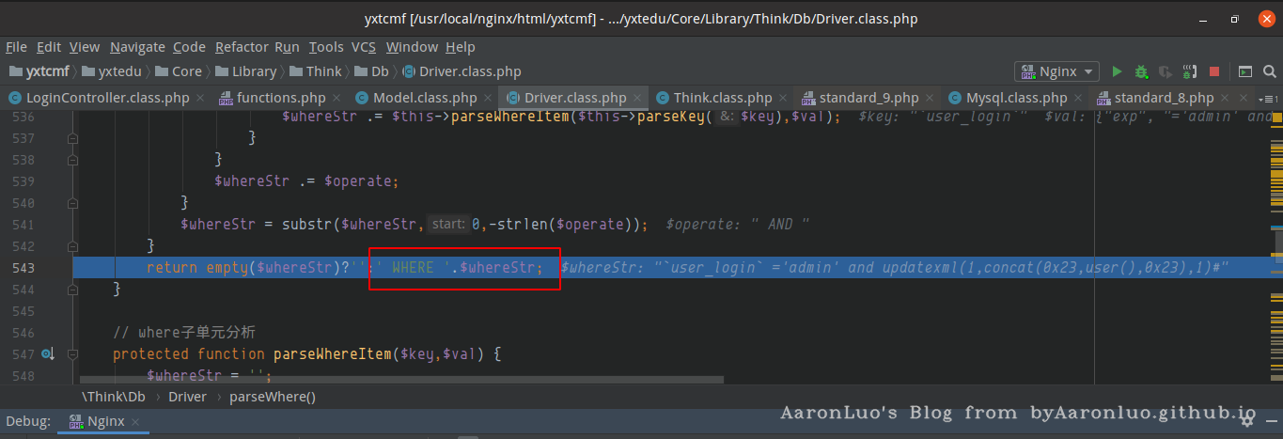
Task: Click the overriding method gutter icon on line 547
Action: click(x=48, y=354)
